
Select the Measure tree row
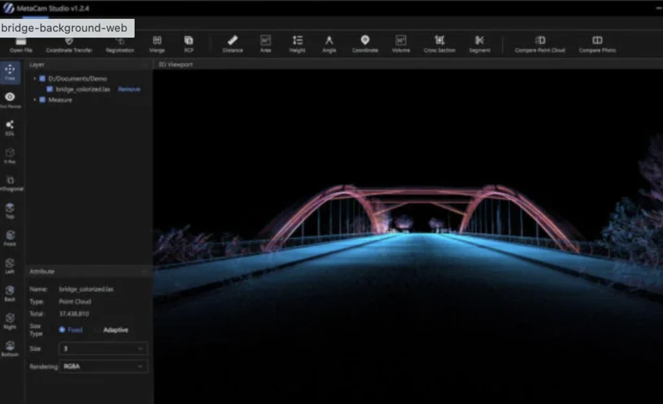pyautogui.click(x=60, y=100)
